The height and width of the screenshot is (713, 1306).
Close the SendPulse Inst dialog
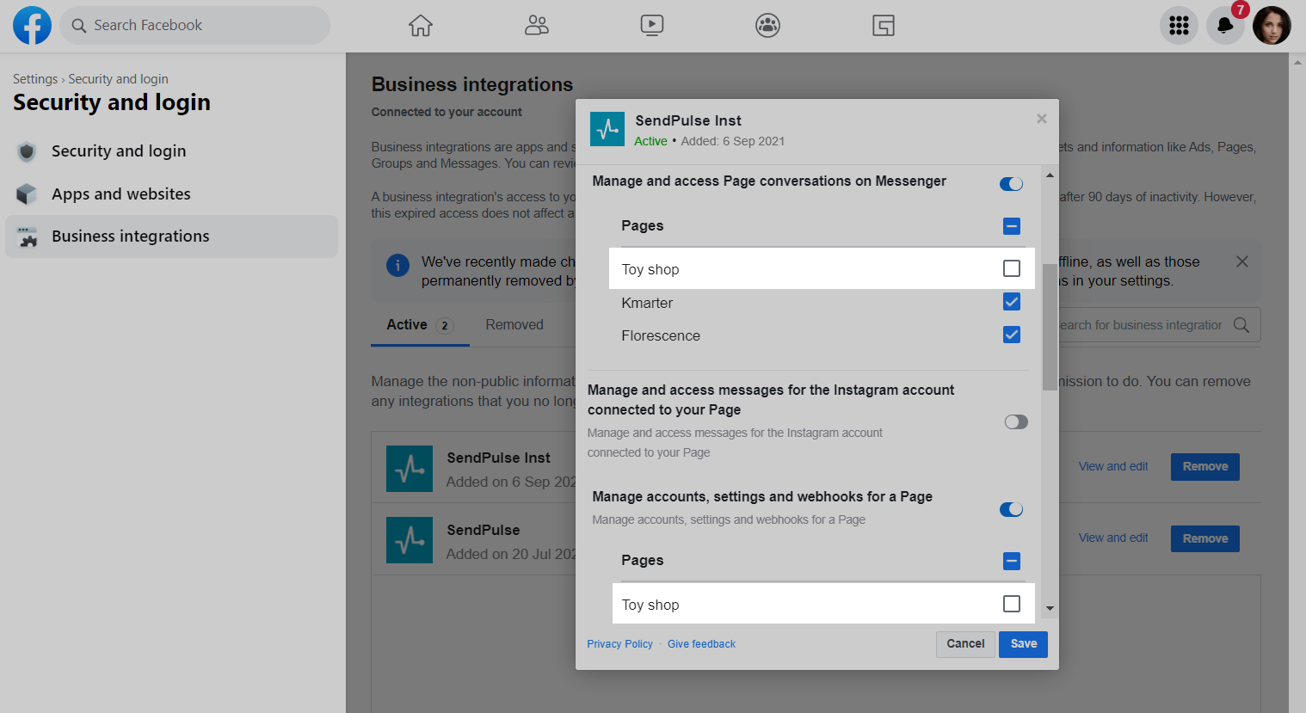1042,119
